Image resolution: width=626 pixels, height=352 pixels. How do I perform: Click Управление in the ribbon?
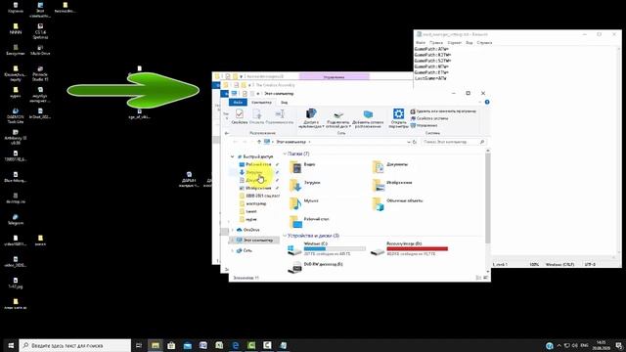[x=424, y=125]
